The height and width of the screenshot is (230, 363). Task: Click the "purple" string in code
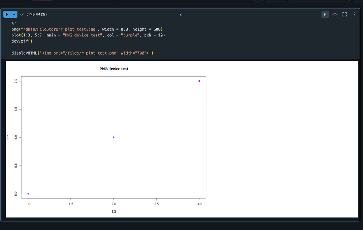pos(130,35)
